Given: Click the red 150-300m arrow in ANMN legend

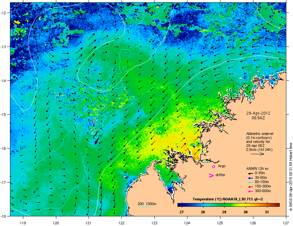Looking at the screenshot, I should coord(250,187).
